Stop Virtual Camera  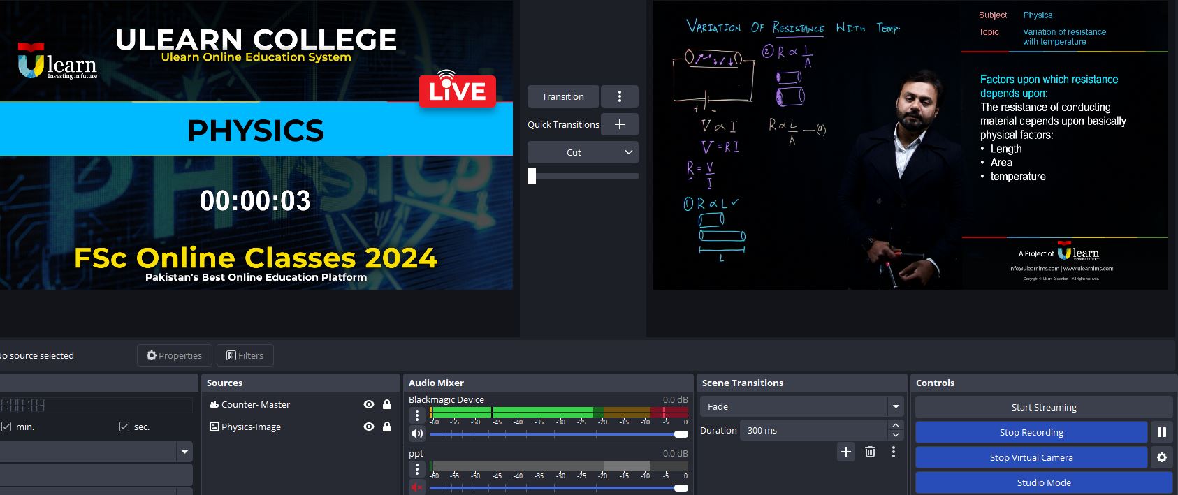pos(1031,457)
